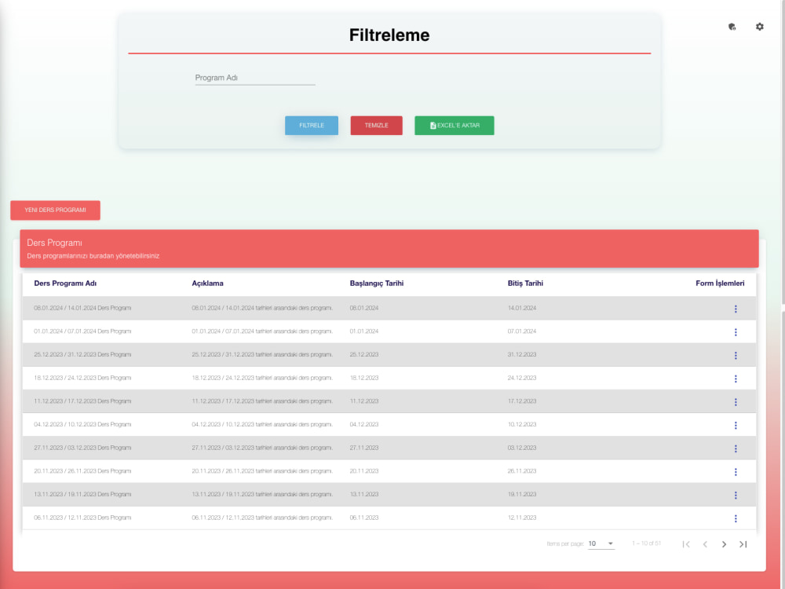Go to the next page of results
This screenshot has width=785, height=589.
point(724,544)
